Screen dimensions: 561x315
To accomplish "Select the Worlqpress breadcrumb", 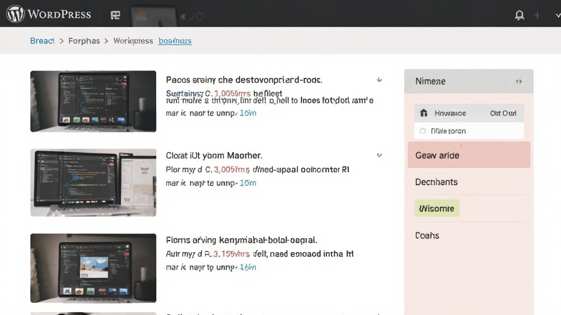I will point(133,40).
